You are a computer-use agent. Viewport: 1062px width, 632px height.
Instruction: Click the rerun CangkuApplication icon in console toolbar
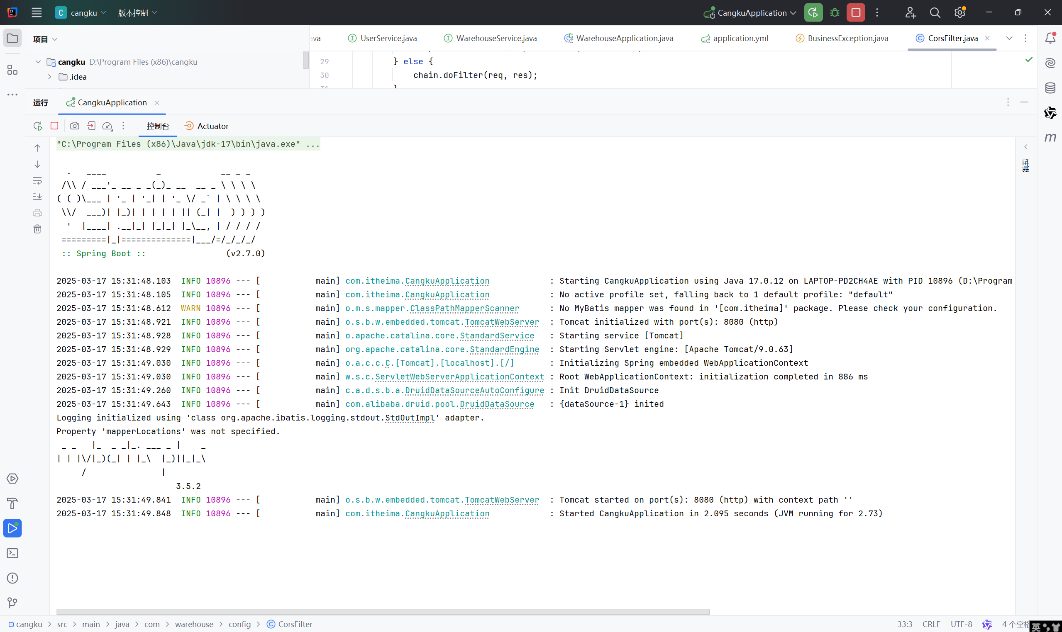tap(38, 126)
